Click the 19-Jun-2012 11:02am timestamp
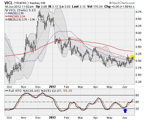This screenshot has width=146, height=120. [19, 7]
